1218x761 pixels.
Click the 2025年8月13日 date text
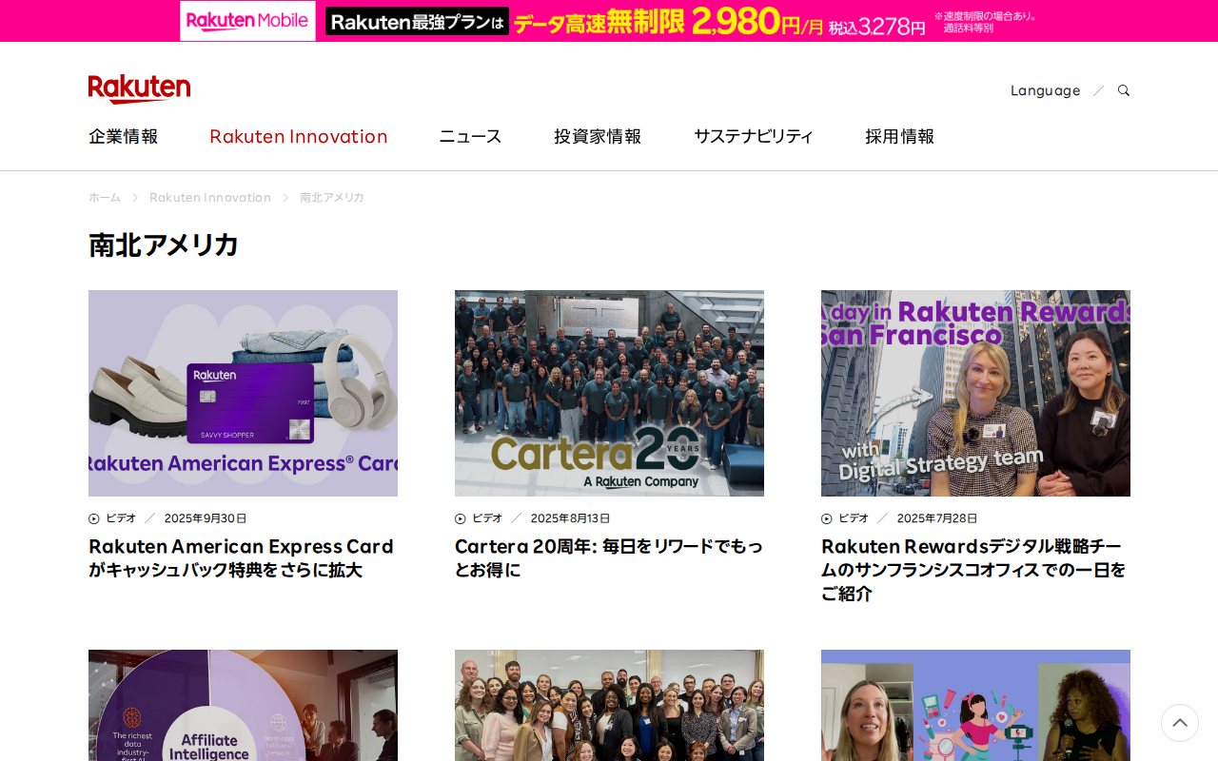571,518
